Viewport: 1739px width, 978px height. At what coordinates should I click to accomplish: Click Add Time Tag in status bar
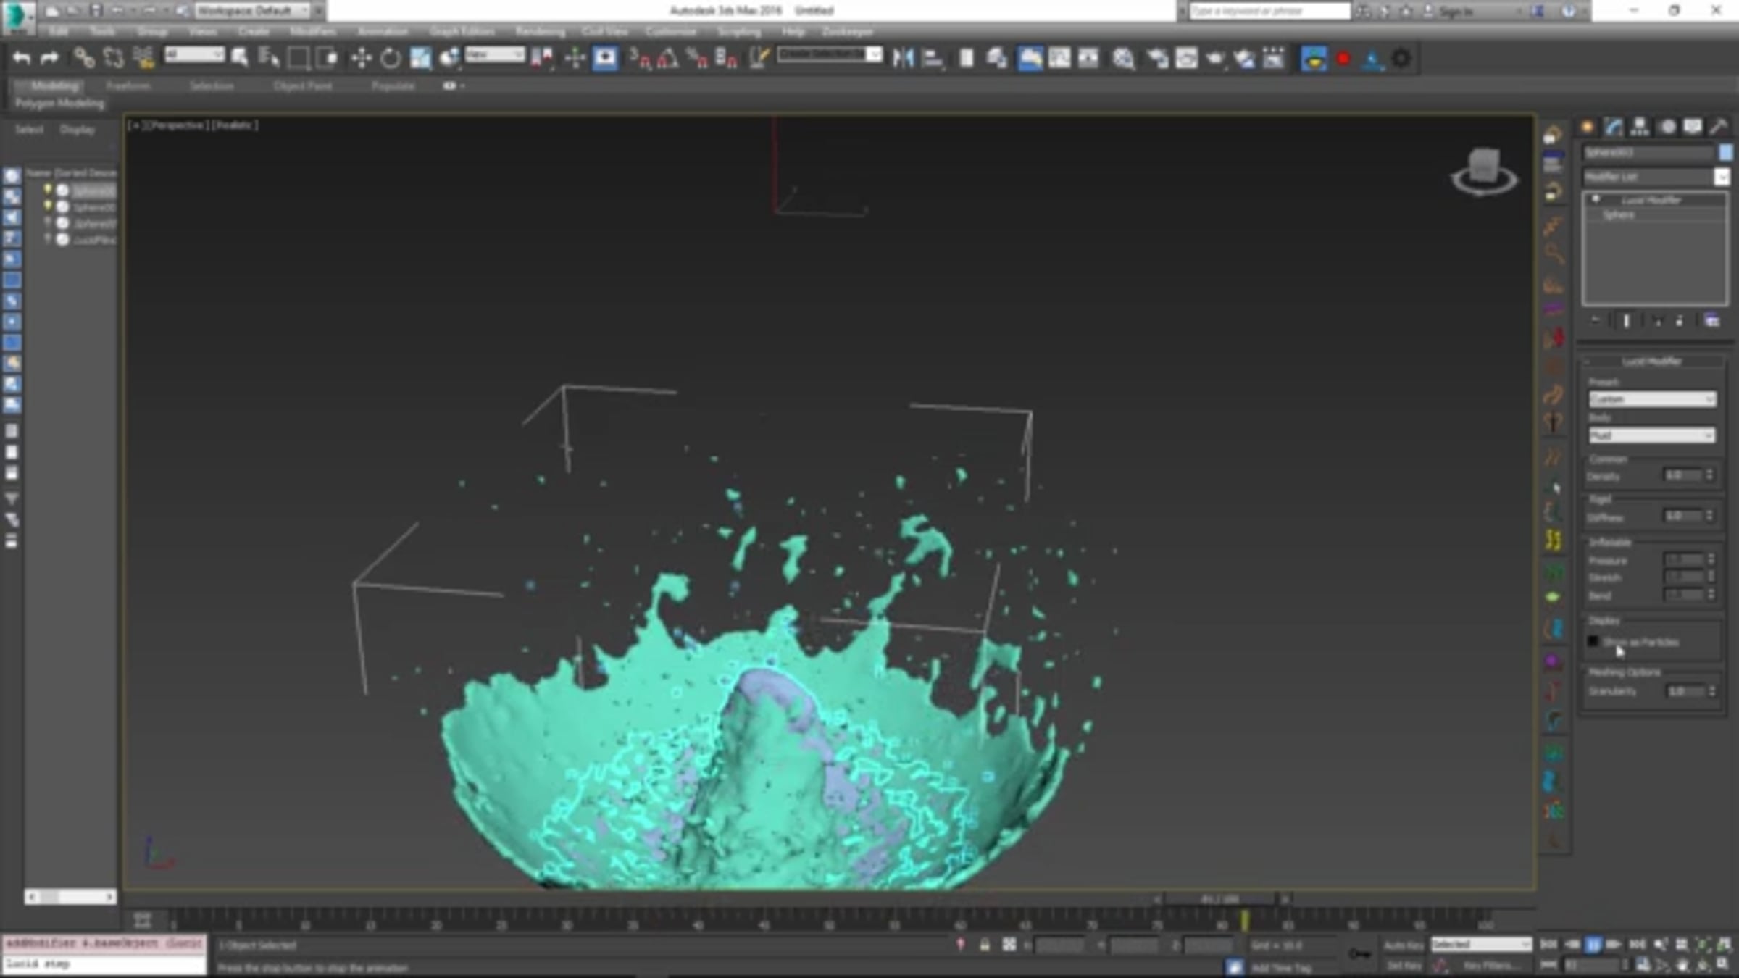(1281, 968)
